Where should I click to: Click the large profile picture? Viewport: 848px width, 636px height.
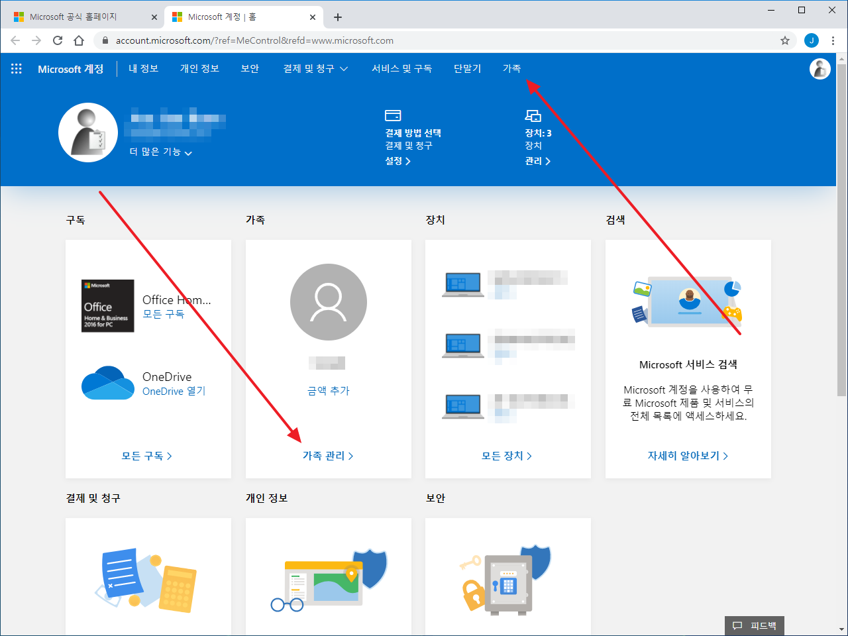(x=88, y=132)
